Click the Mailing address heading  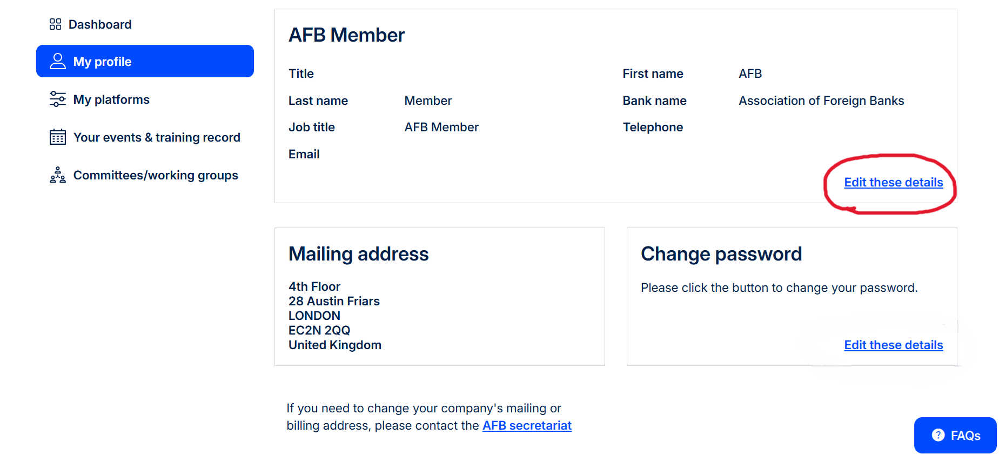pyautogui.click(x=359, y=254)
